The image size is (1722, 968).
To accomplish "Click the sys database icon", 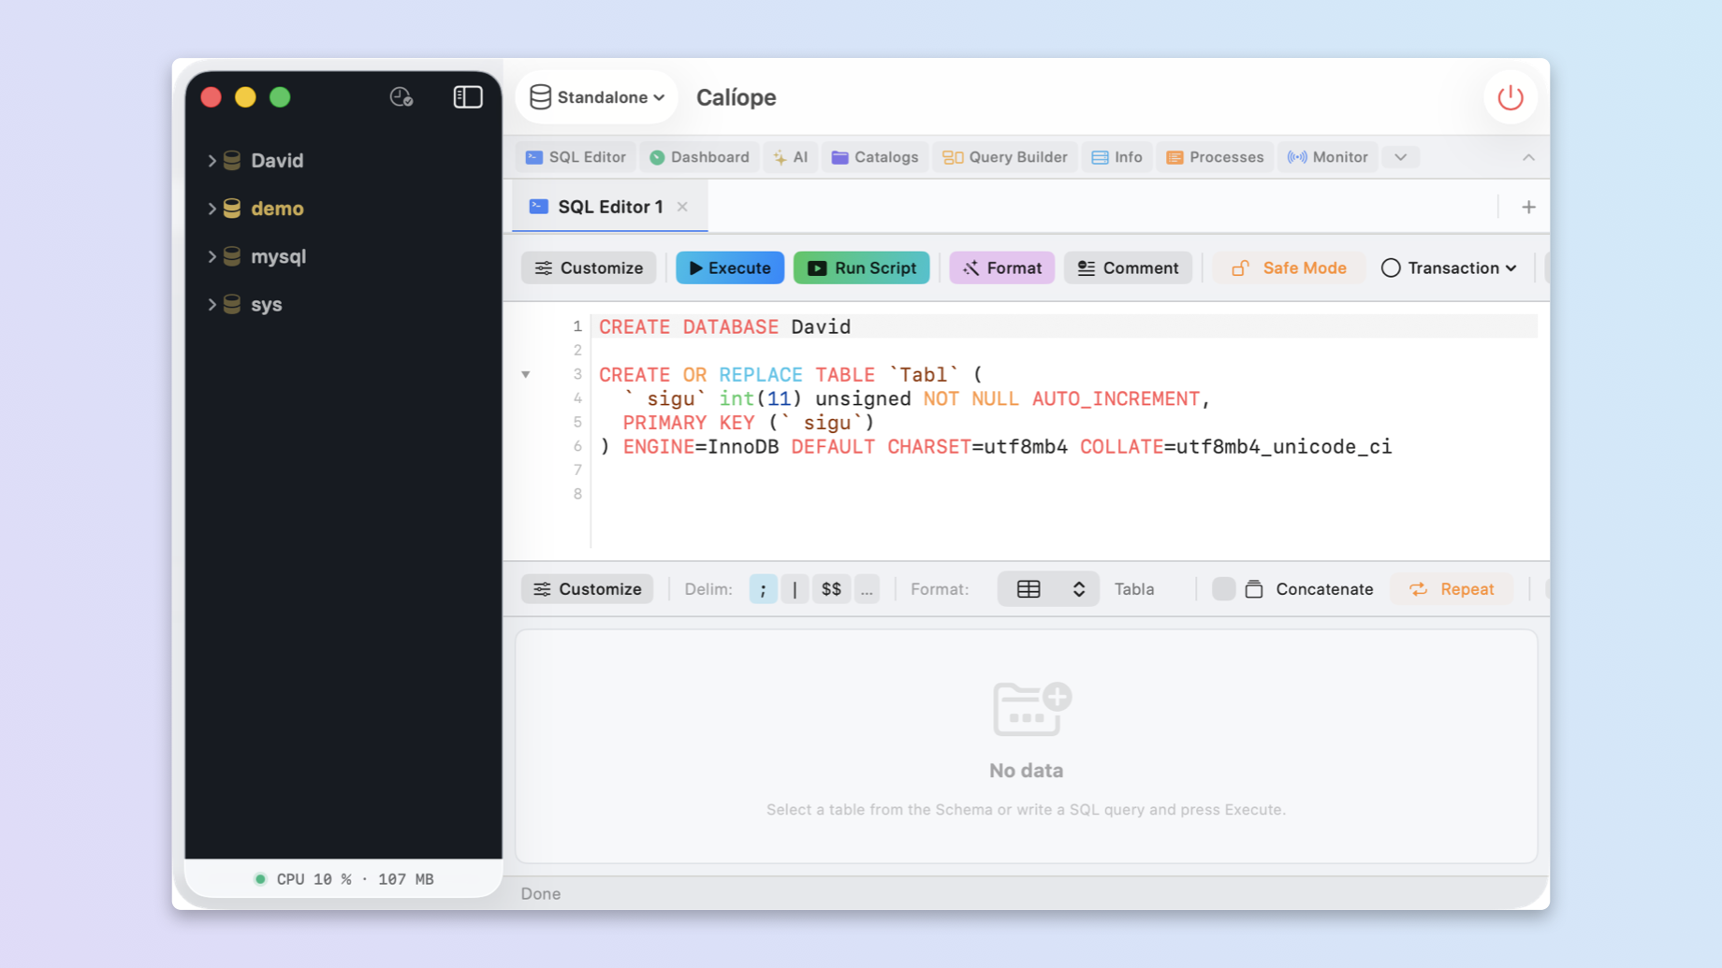I will [x=232, y=304].
